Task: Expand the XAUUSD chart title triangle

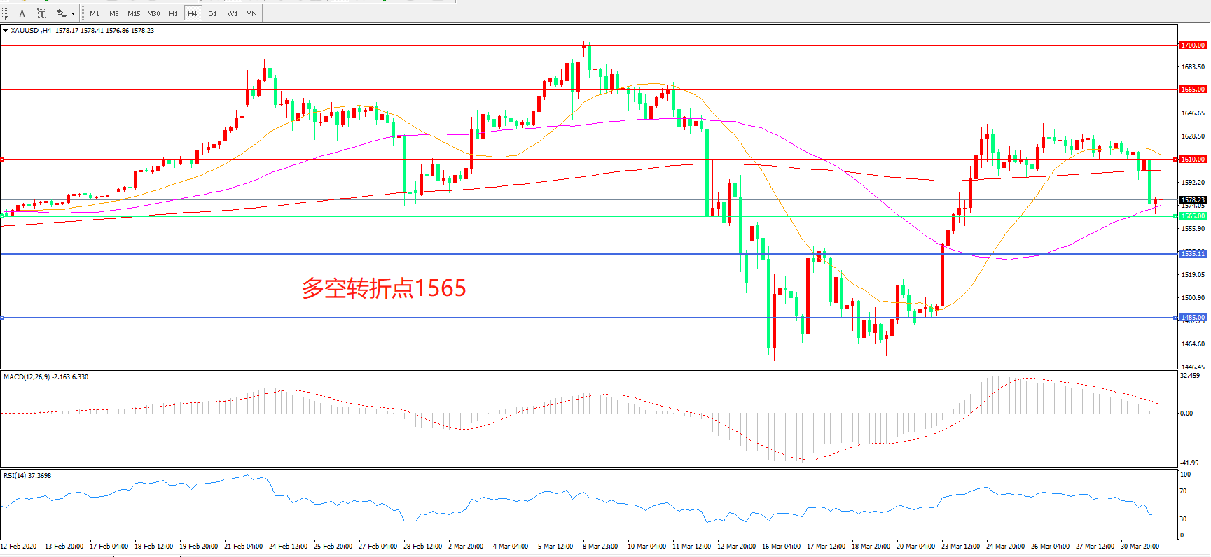Action: [x=6, y=31]
